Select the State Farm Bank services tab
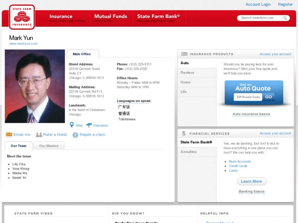298x223 pixels. [197, 142]
